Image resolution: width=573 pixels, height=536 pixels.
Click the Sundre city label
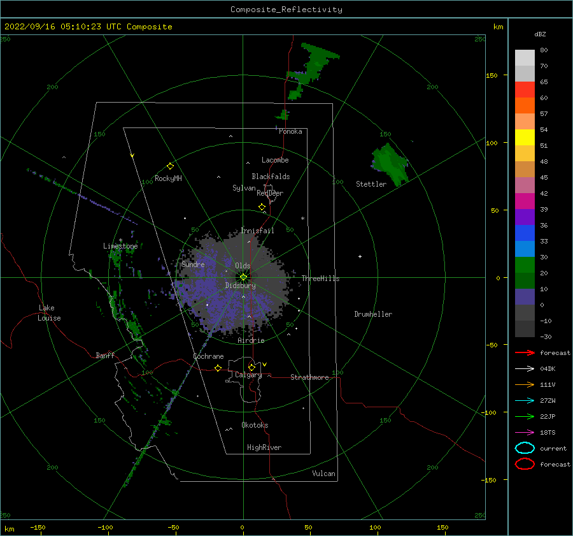[x=194, y=264]
